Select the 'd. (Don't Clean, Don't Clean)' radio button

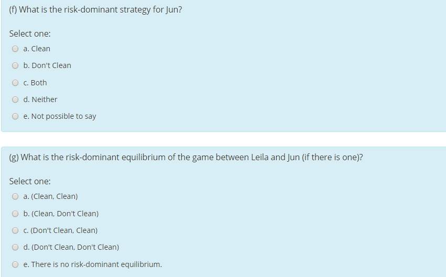(x=15, y=247)
